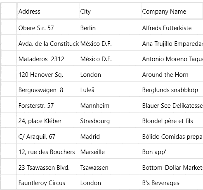The image size is (203, 190).
Task: Click the Berglunds snabbköp company cell
Action: pos(172,89)
